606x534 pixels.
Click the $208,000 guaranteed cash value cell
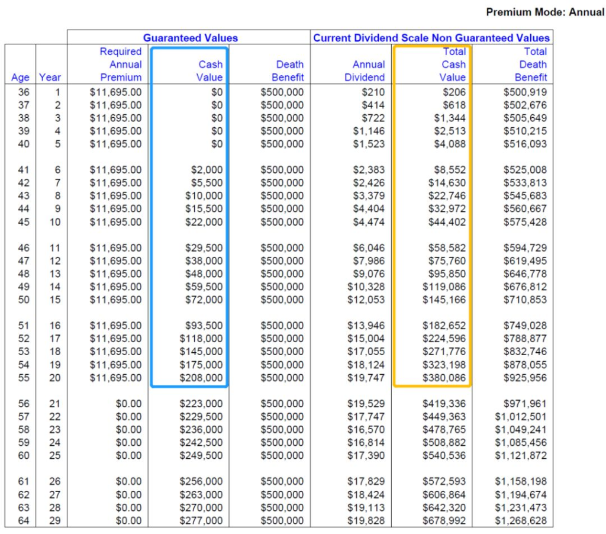pos(201,378)
